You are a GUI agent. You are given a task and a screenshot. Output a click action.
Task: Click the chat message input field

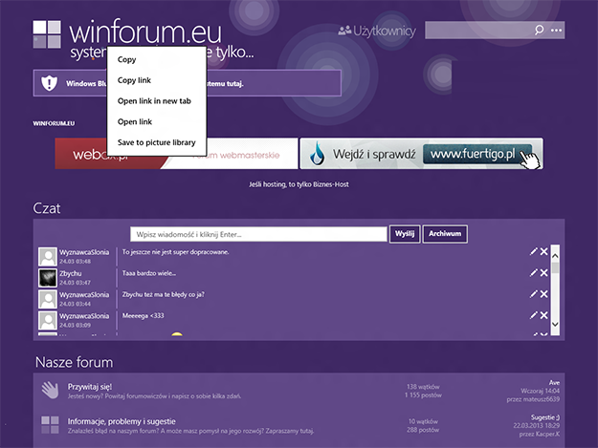[258, 234]
